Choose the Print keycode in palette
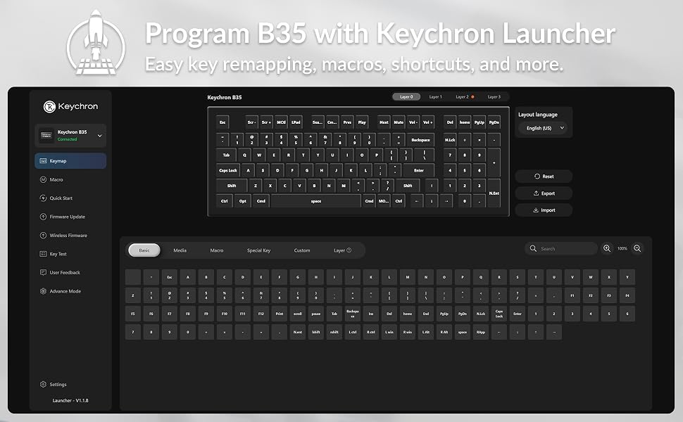 tap(280, 314)
